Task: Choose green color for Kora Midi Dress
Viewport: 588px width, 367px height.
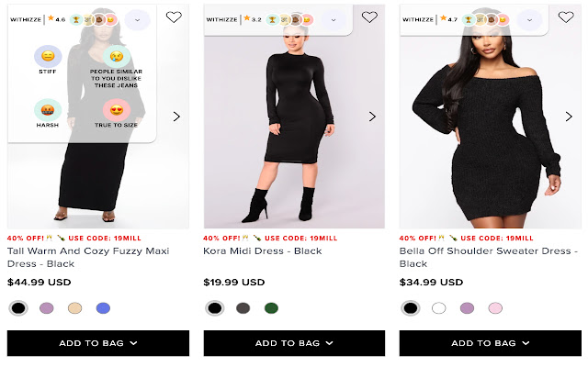Action: (x=270, y=308)
